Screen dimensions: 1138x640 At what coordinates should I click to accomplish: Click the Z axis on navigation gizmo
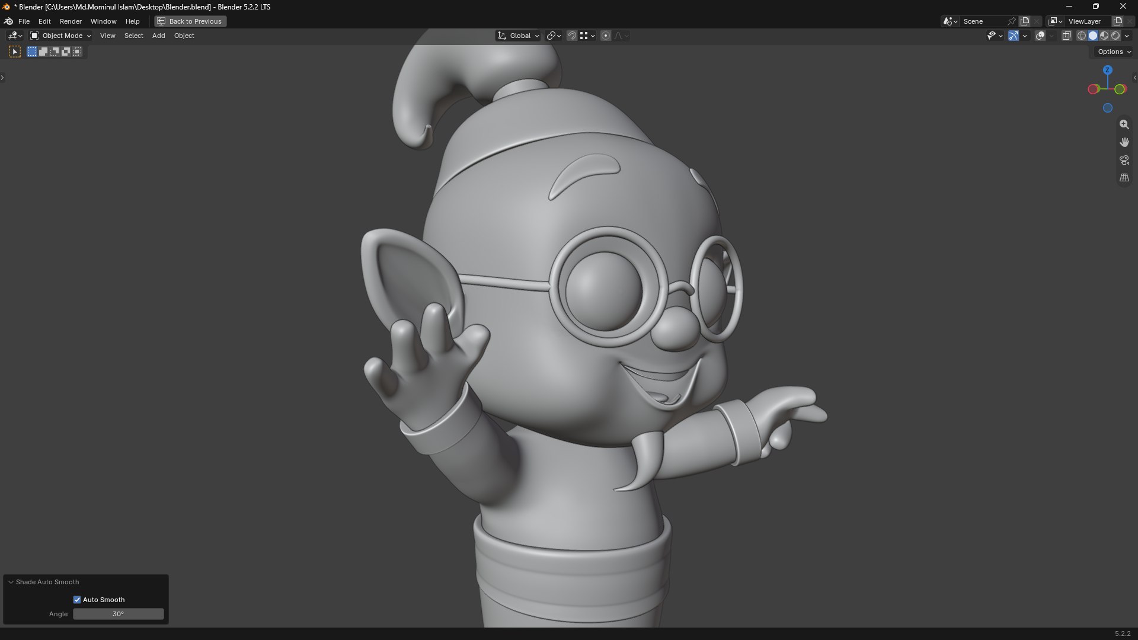tap(1107, 70)
